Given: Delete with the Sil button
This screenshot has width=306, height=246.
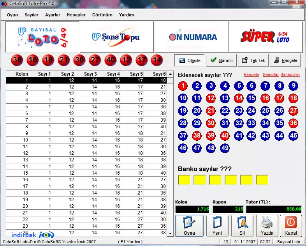Looking at the screenshot, I should (x=242, y=226).
